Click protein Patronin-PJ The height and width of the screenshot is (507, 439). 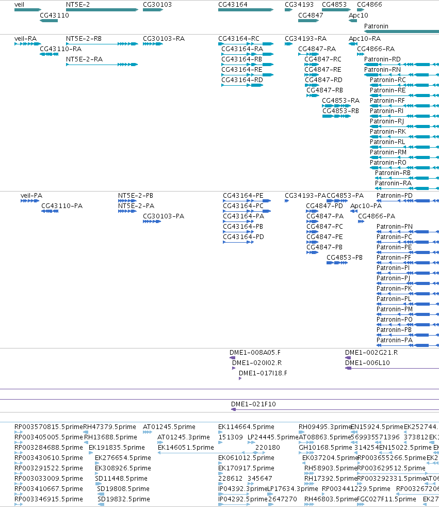coord(393,278)
